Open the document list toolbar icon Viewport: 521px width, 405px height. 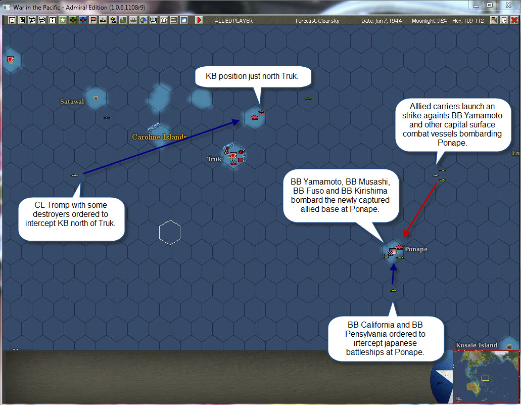tap(22, 20)
